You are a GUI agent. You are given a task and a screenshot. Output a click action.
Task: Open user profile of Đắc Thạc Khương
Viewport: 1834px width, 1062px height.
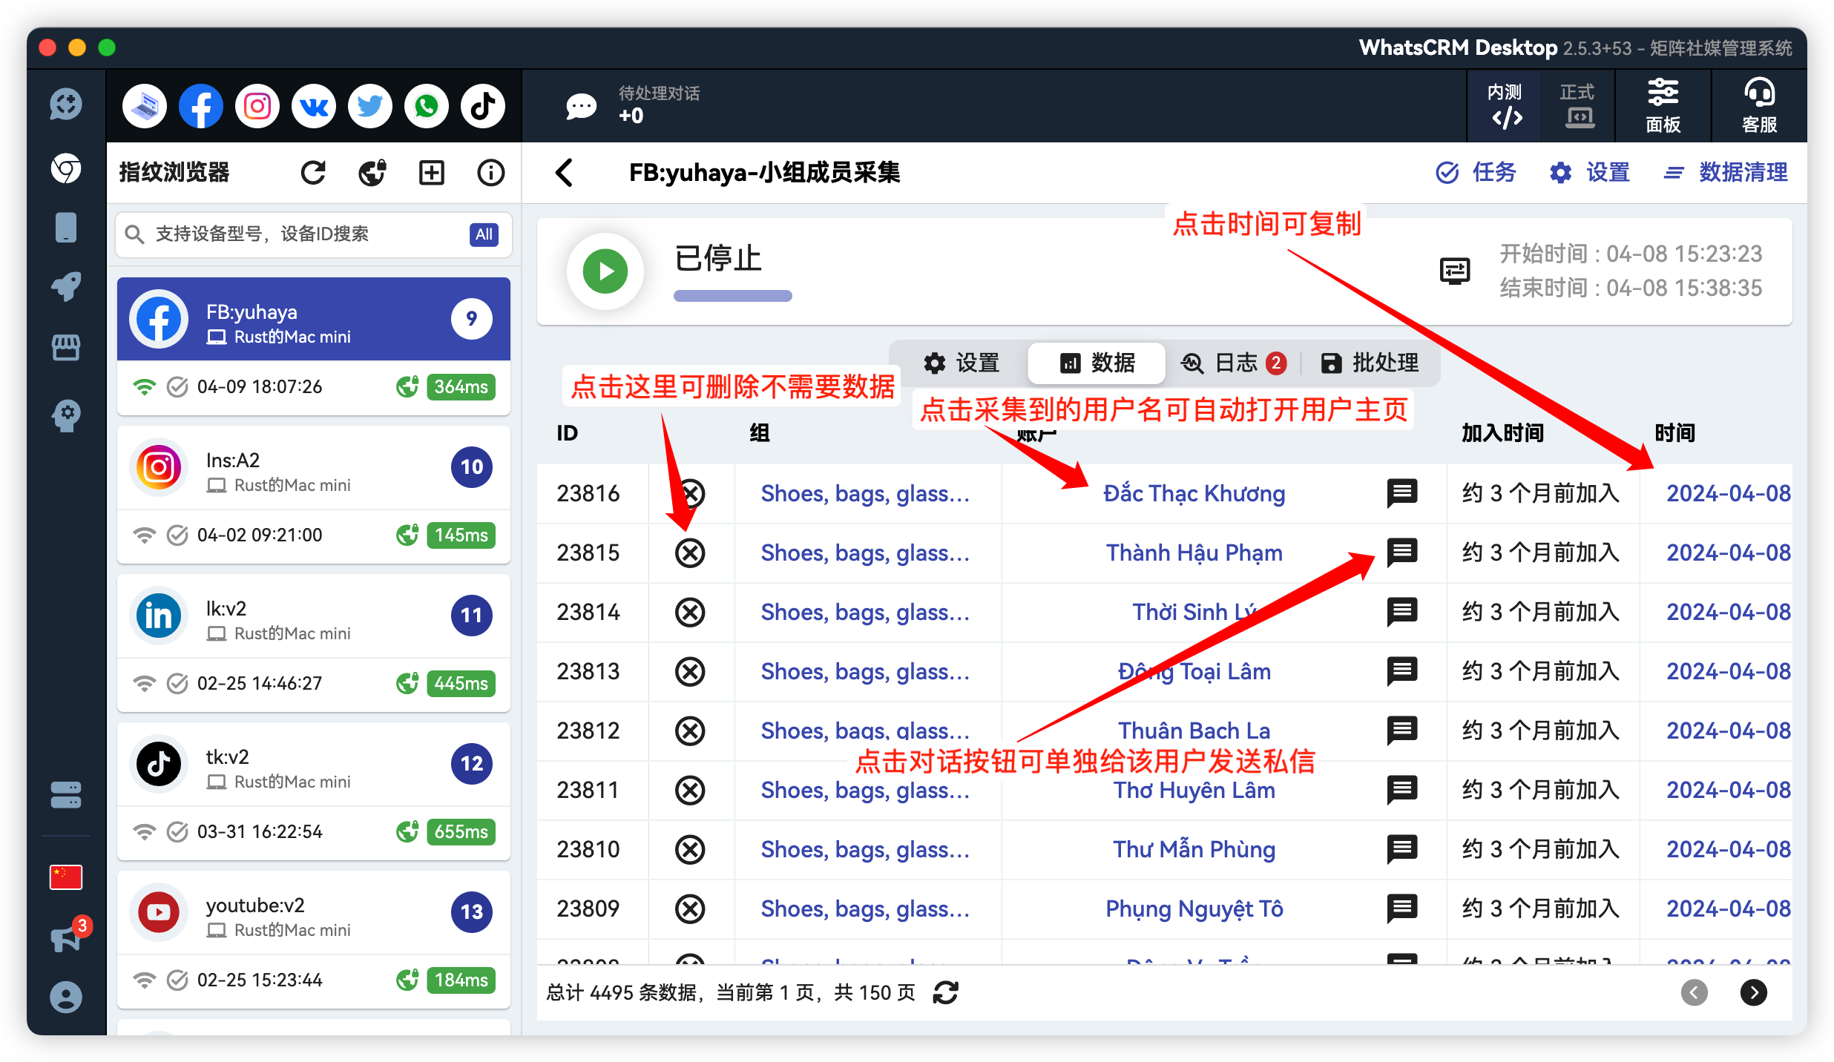(x=1194, y=492)
